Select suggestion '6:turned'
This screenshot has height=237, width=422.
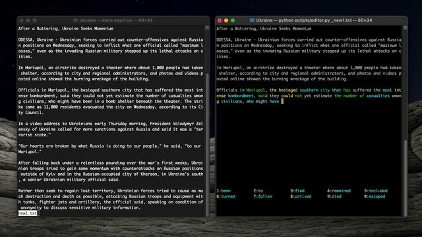[x=226, y=196]
